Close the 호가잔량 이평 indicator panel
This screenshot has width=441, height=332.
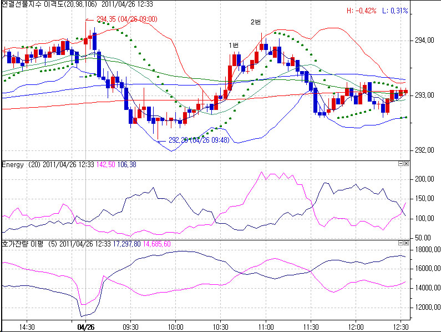click(406, 243)
